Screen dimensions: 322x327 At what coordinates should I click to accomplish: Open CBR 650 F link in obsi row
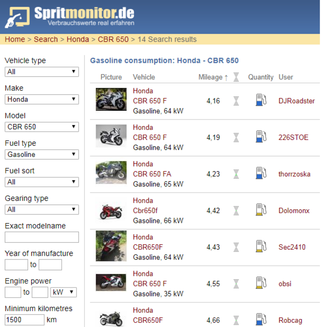coord(150,284)
